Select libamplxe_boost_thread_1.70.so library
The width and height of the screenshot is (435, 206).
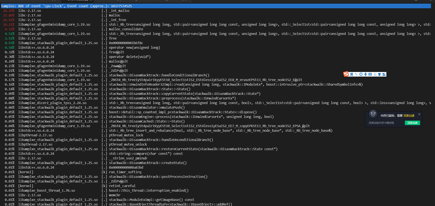point(47,190)
